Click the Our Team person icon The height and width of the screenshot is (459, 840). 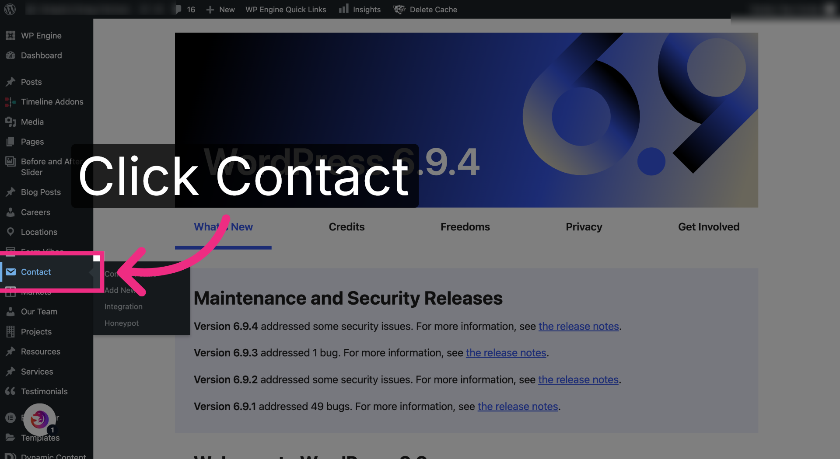coord(10,312)
